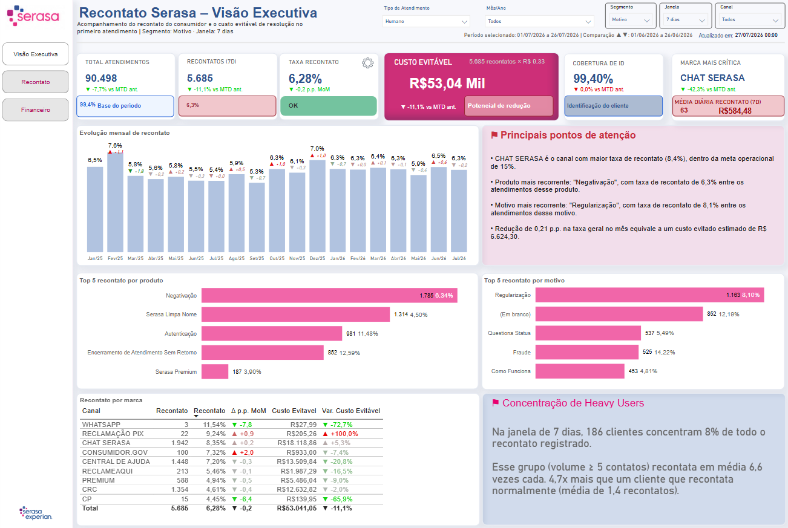Select the (Em branco) bar in motivo chart
The width and height of the screenshot is (788, 528).
tap(619, 314)
